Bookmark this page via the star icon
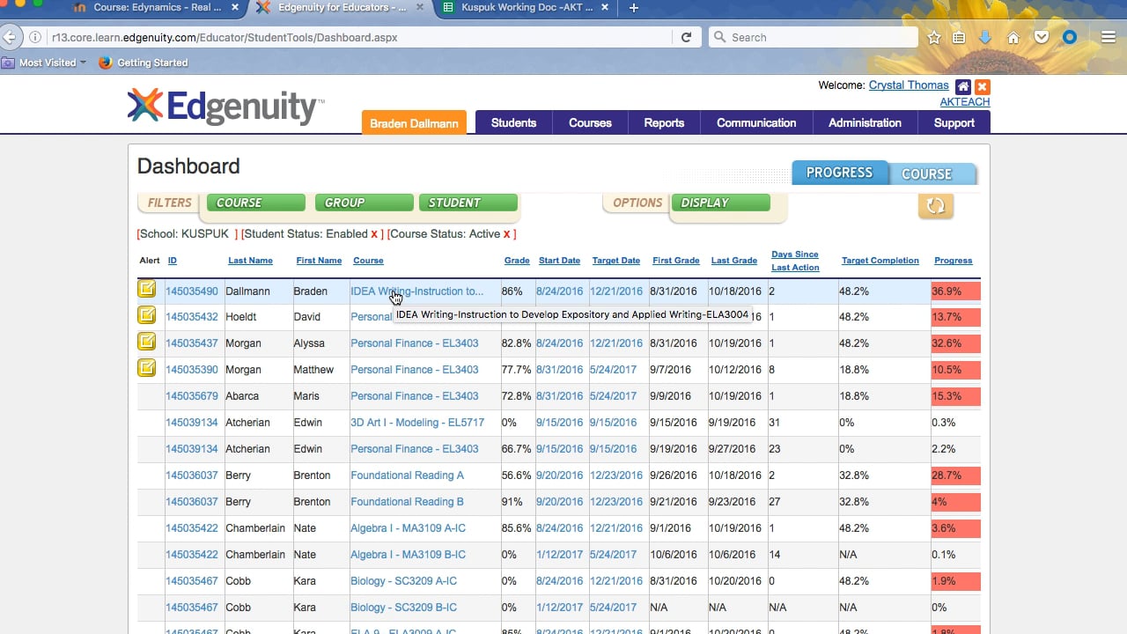This screenshot has height=634, width=1127. (933, 37)
